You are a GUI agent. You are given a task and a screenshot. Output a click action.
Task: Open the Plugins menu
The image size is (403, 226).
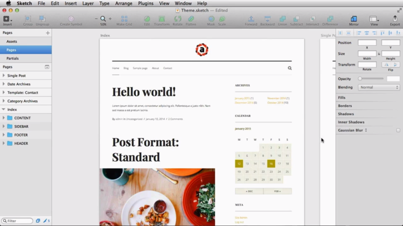[x=146, y=3]
